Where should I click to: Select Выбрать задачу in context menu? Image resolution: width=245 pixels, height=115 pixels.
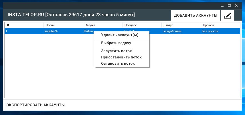coord(121,43)
